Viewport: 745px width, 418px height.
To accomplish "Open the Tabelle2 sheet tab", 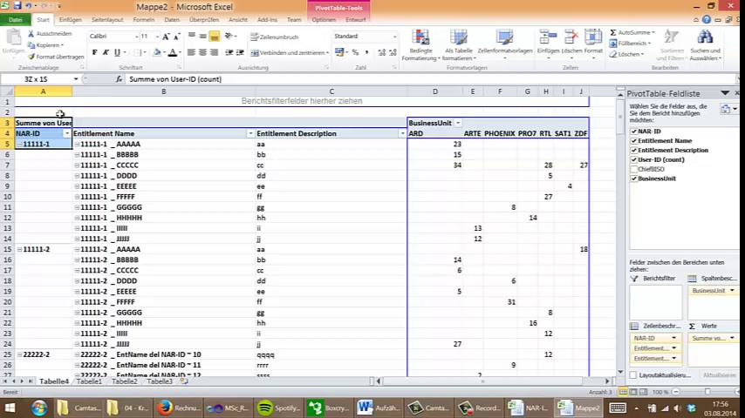I will click(x=124, y=381).
